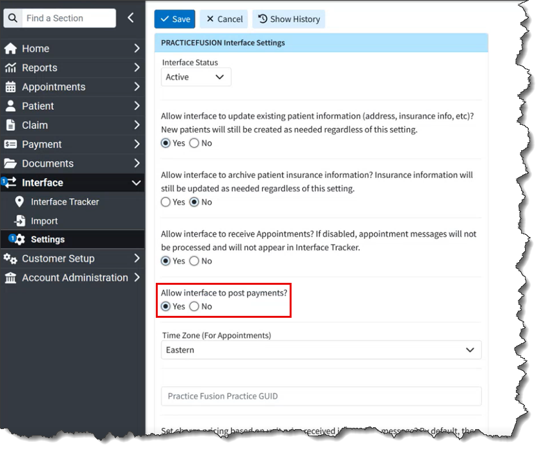Click the Customer Setup gears icon
The width and height of the screenshot is (545, 455).
(x=10, y=258)
